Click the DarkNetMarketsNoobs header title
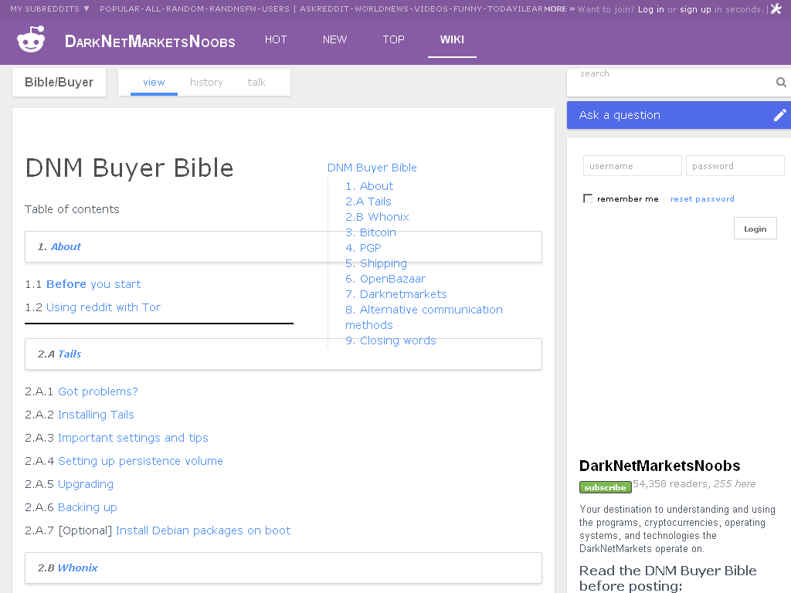The height and width of the screenshot is (593, 791). (x=150, y=42)
